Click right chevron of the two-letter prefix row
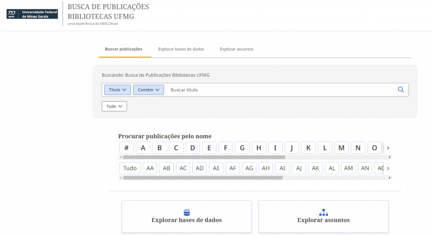This screenshot has height=236, width=432. [x=388, y=168]
